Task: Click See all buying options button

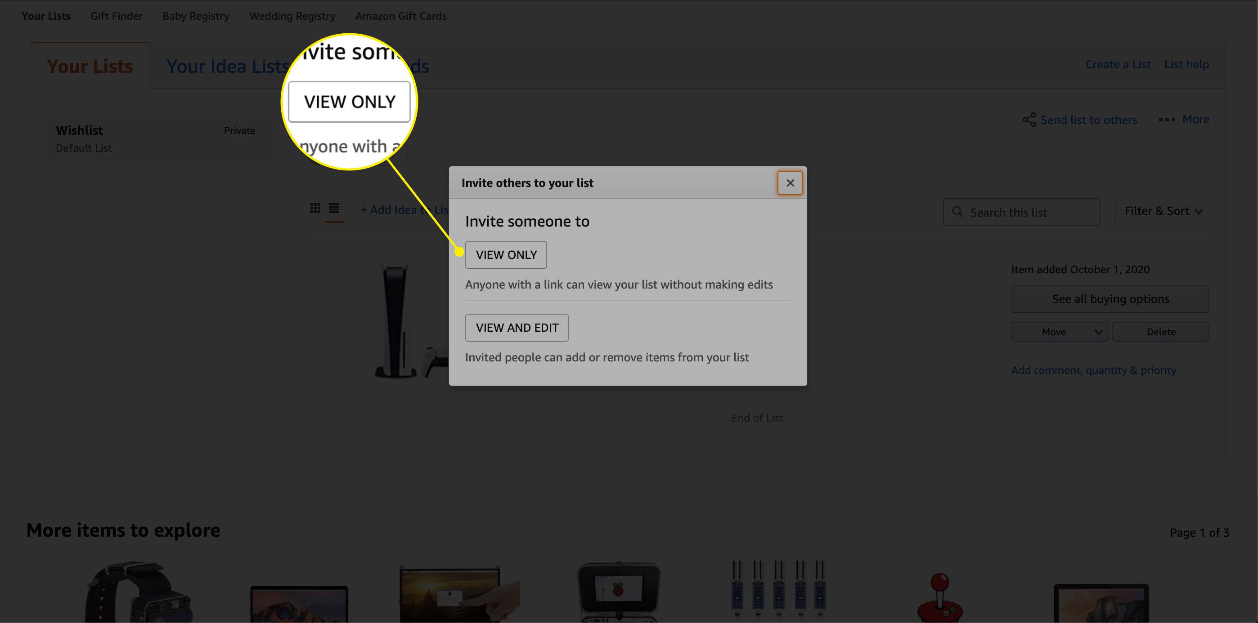Action: coord(1110,298)
